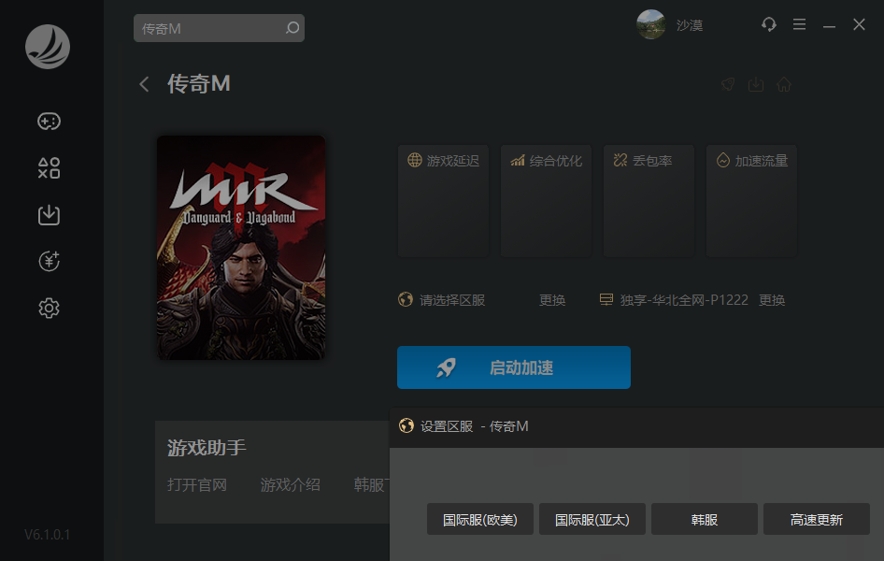Click the 启动加速 start acceleration button

click(513, 367)
